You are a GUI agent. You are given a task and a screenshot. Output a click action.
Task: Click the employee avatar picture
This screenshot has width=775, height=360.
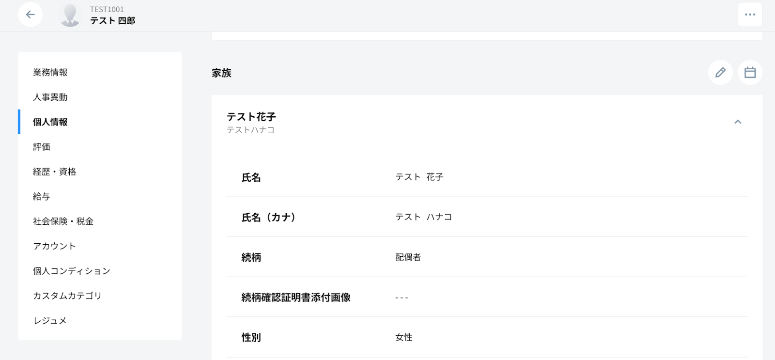pos(70,15)
